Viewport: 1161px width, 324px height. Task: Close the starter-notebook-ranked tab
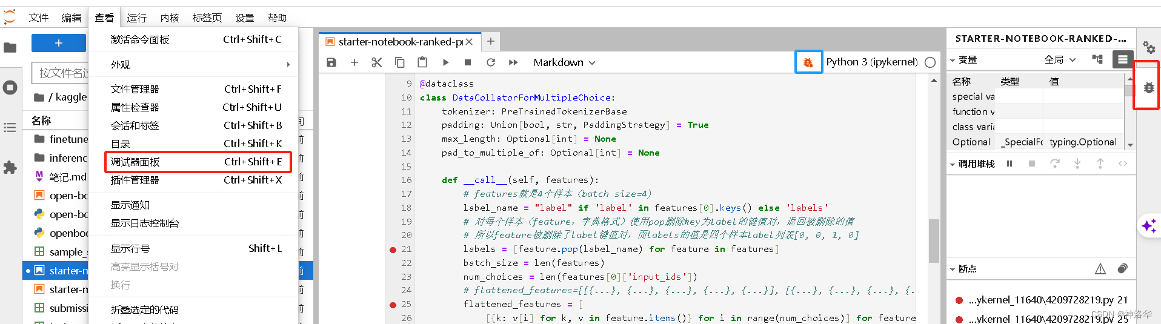click(469, 42)
